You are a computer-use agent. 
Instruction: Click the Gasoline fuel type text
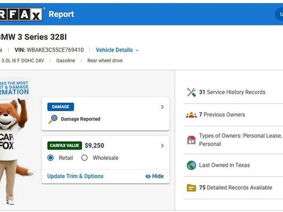(x=66, y=61)
